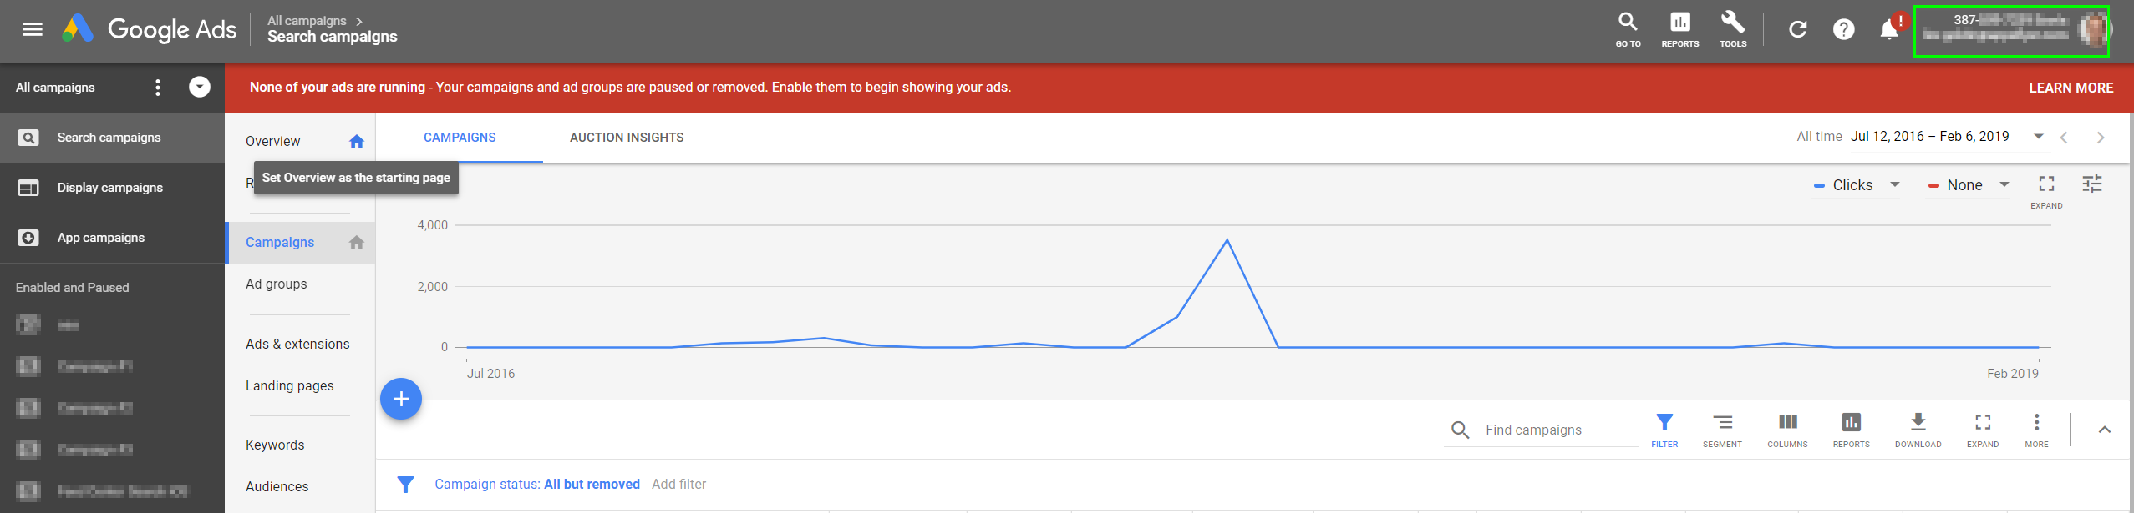This screenshot has height=513, width=2134.
Task: Click the blue plus new campaign button
Action: [401, 399]
